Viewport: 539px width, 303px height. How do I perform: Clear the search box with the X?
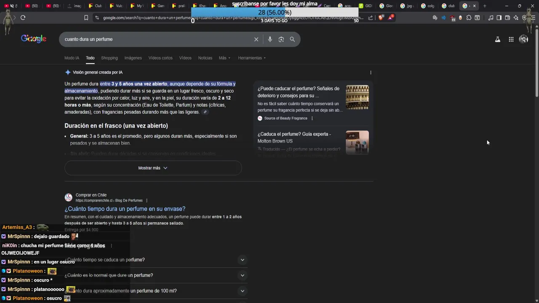(x=256, y=39)
